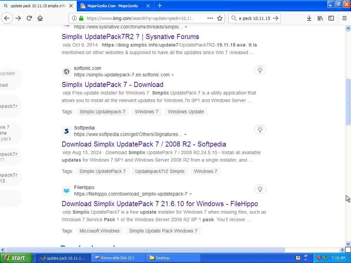The width and height of the screenshot is (351, 263).
Task: Expand FileHippo URL dropdown arrow
Action: click(190, 194)
